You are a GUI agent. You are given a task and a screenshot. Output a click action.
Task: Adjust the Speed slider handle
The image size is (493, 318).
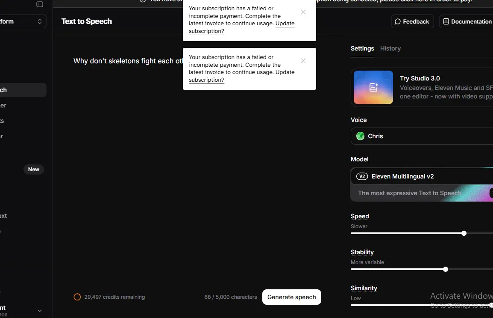464,233
